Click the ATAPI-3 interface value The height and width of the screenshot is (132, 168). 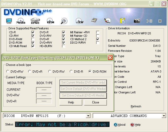156,71
